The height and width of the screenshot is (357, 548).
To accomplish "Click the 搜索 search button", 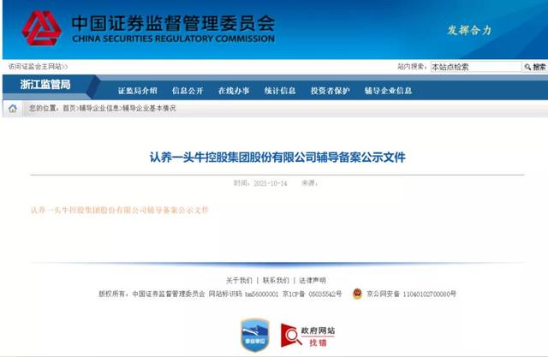I will point(535,67).
